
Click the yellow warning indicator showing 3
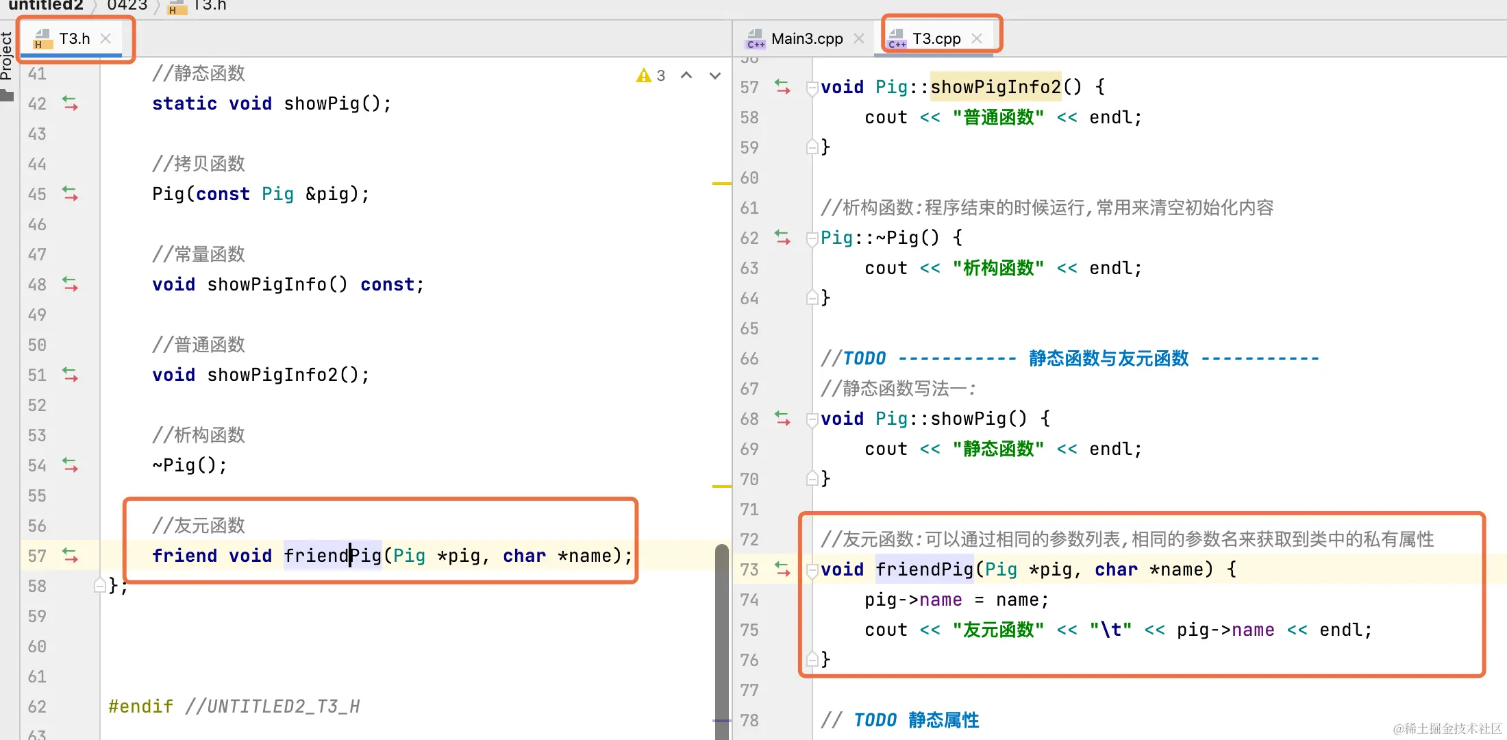(x=651, y=75)
